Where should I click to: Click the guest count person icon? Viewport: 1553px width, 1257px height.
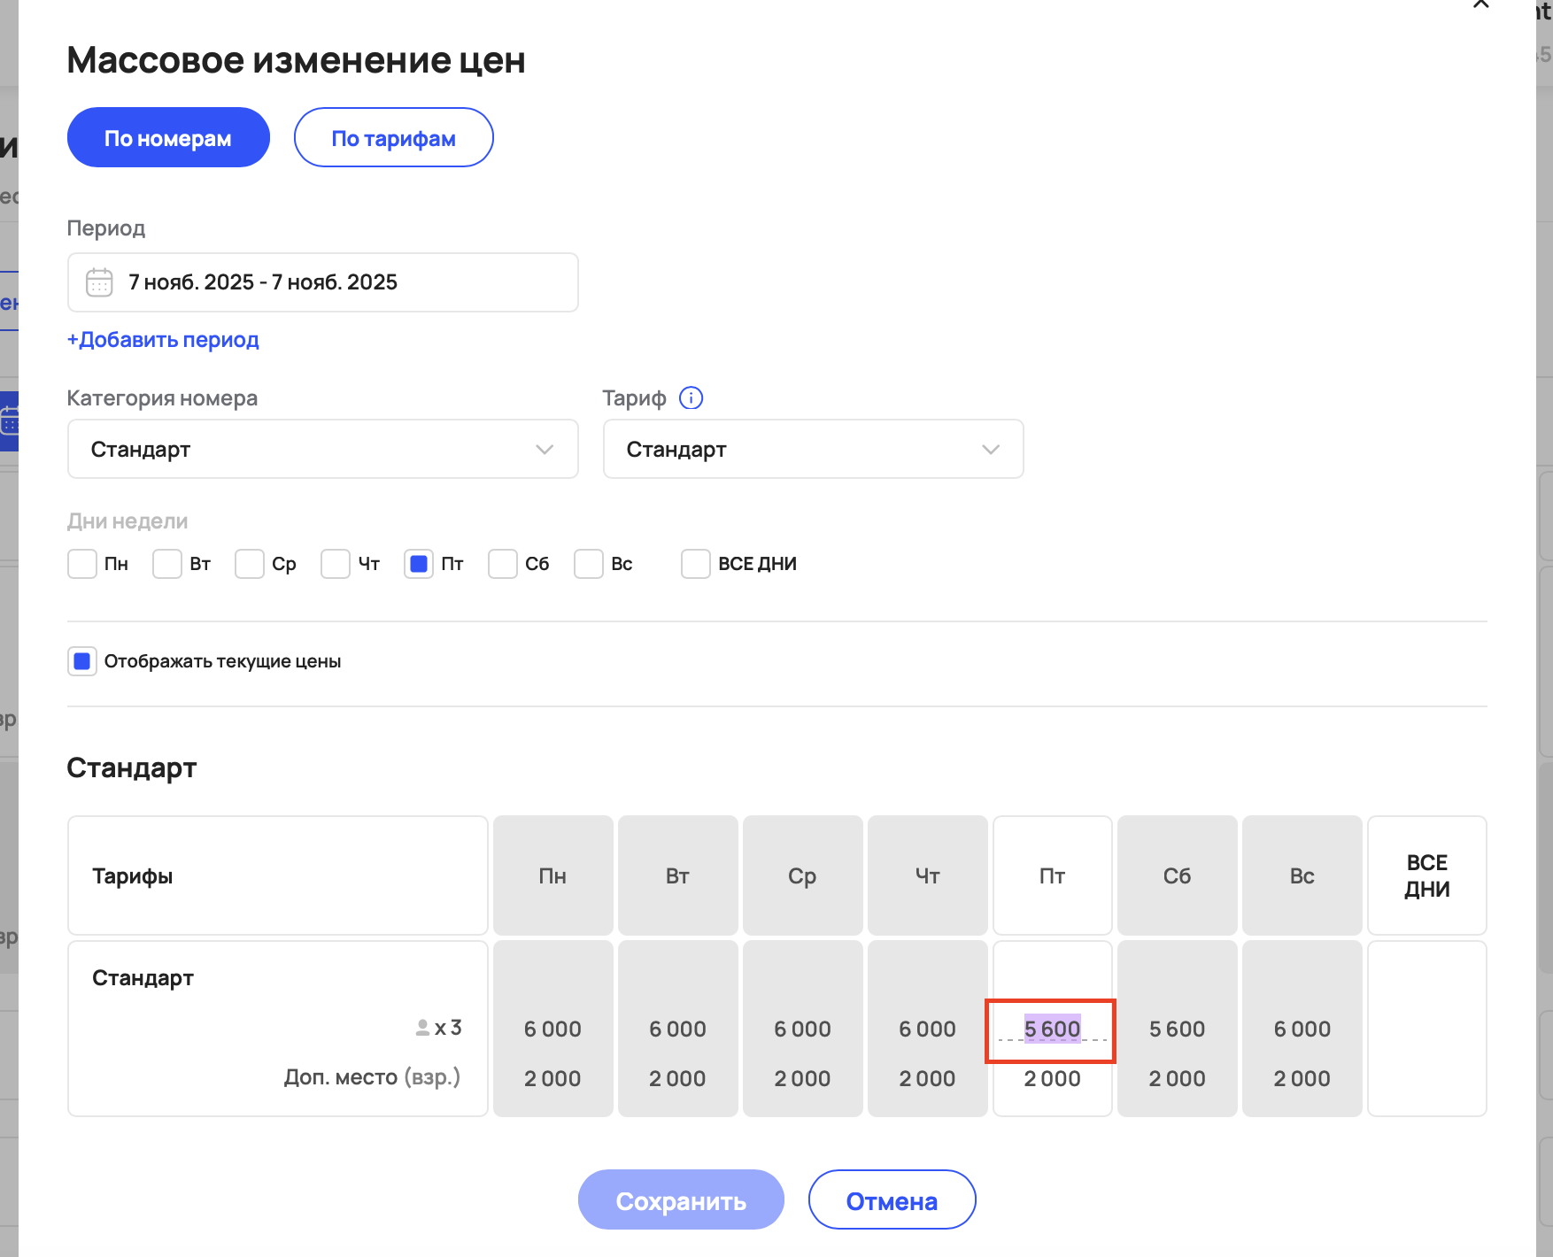423,1028
